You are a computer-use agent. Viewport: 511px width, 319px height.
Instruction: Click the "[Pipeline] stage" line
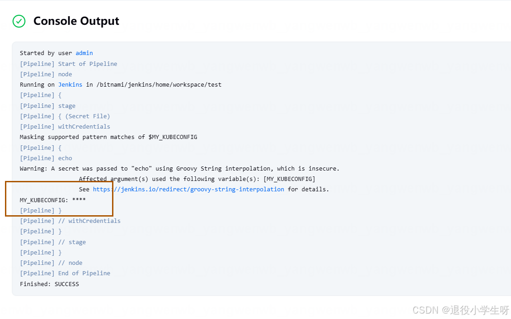coord(47,106)
